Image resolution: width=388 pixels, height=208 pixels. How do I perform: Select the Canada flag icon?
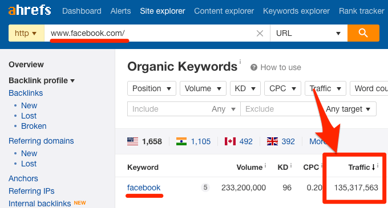(230, 141)
